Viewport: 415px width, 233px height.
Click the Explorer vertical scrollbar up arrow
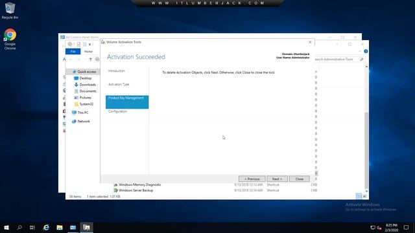366,67
